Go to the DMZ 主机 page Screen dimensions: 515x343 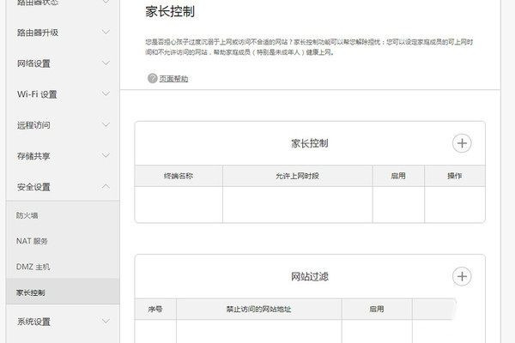point(33,267)
